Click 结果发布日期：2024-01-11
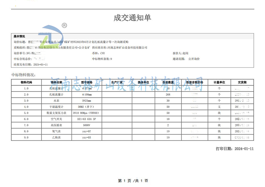Image resolution: width=265 pixels, height=187 pixels. coord(30,65)
